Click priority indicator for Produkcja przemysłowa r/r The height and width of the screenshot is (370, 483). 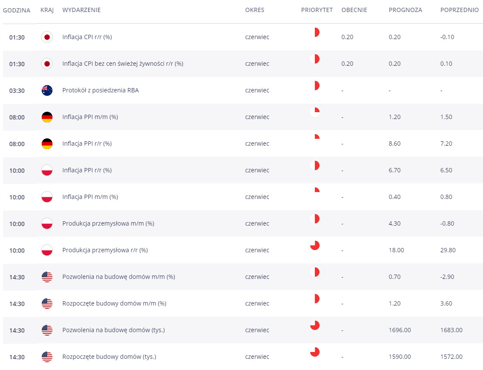[315, 245]
